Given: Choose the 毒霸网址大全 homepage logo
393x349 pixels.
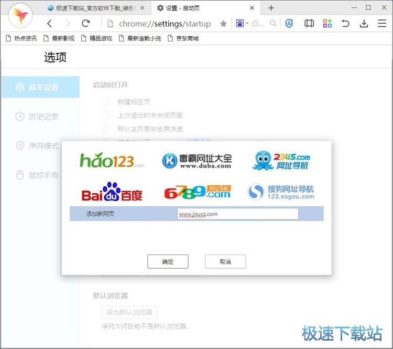Looking at the screenshot, I should click(x=196, y=161).
